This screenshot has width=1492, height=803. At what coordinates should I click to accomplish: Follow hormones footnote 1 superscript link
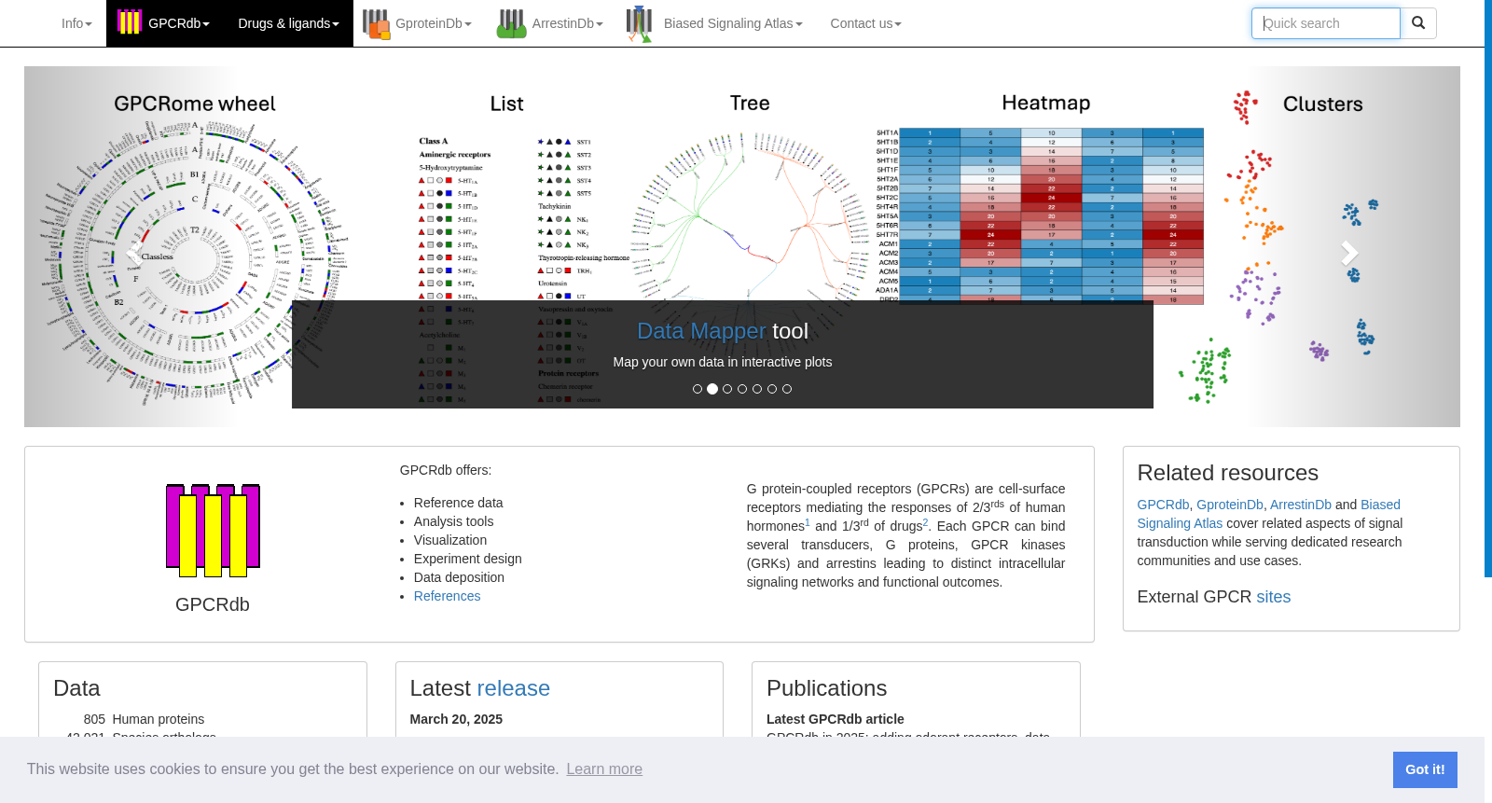coord(808,522)
